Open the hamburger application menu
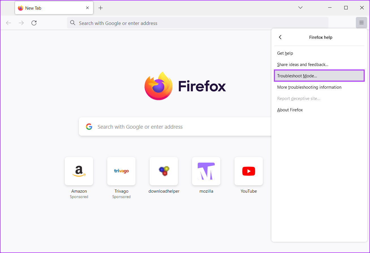370x253 pixels. [x=361, y=23]
